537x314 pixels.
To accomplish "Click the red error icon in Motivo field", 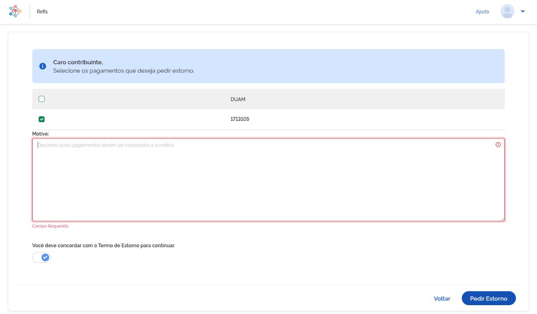I will [x=498, y=144].
